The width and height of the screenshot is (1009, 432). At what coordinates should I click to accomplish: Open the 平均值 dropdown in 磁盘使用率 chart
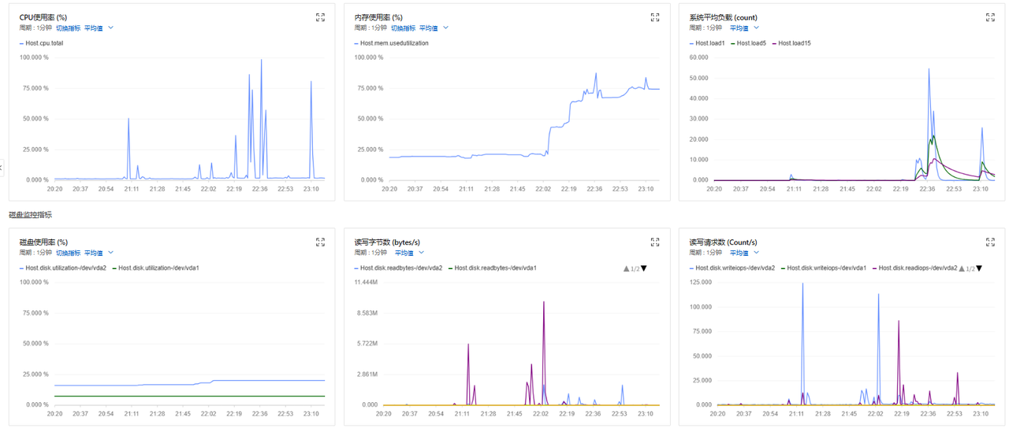tap(99, 253)
